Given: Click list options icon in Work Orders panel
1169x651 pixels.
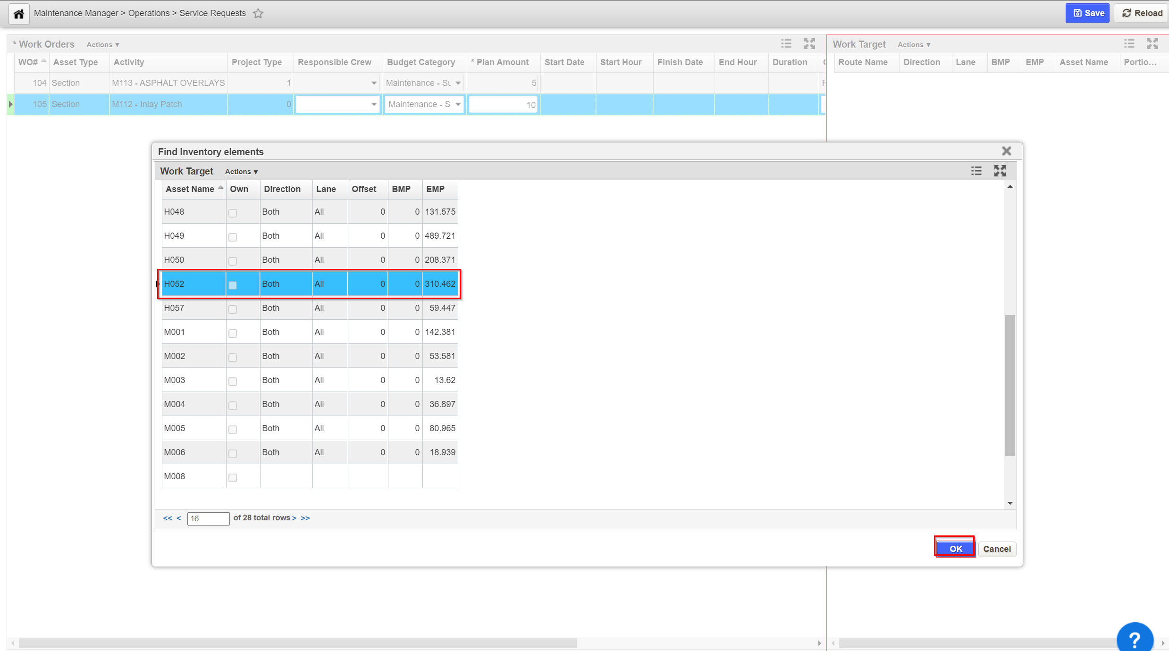Looking at the screenshot, I should pos(786,44).
